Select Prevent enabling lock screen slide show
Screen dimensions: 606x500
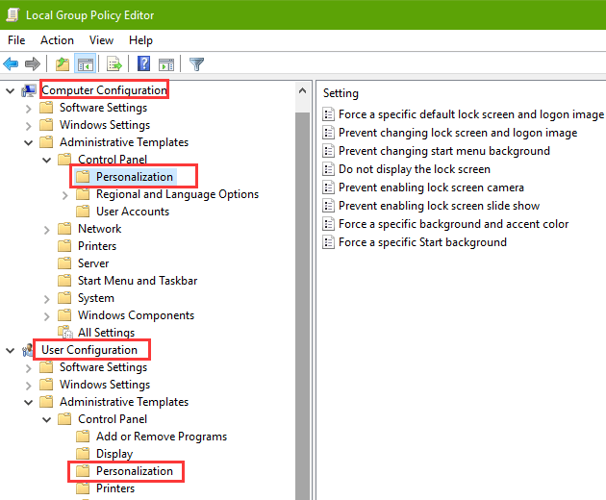pyautogui.click(x=439, y=206)
